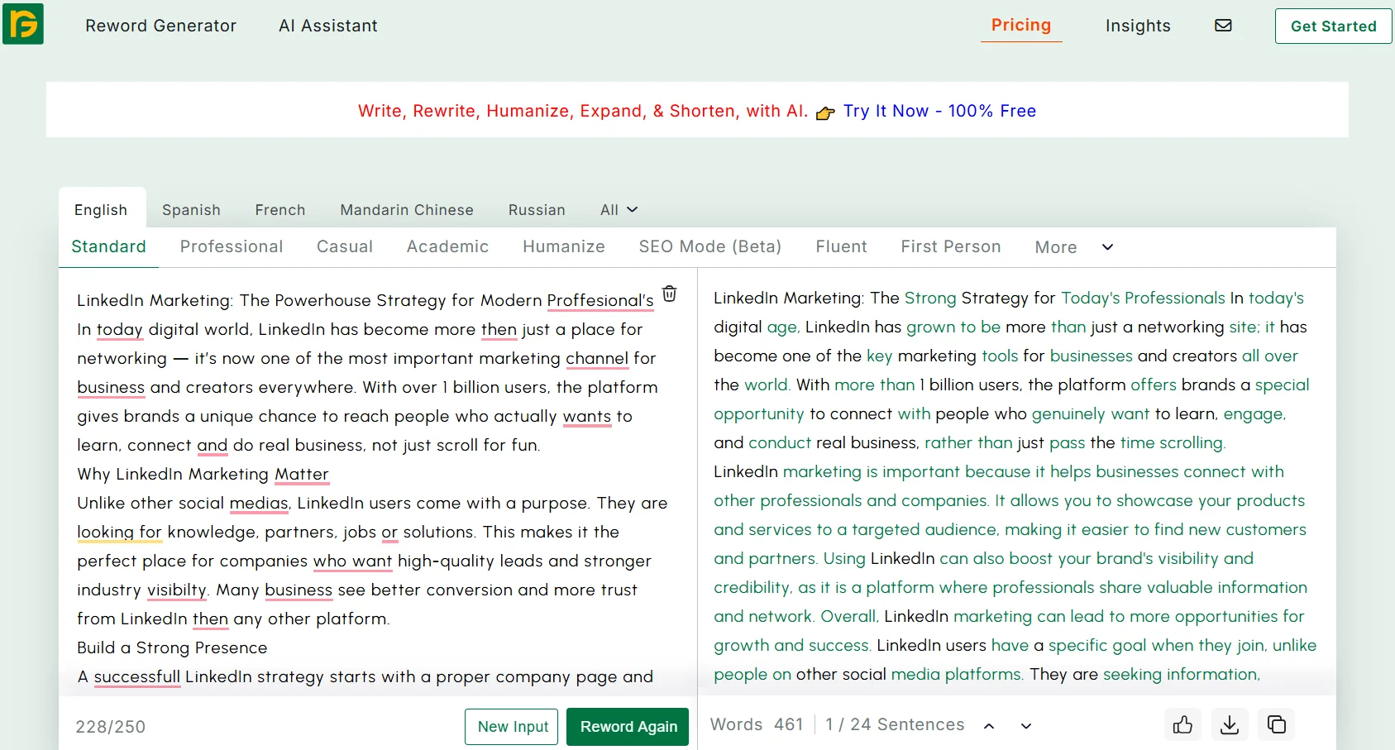Image resolution: width=1395 pixels, height=750 pixels.
Task: Delete input text with trash icon
Action: click(670, 294)
